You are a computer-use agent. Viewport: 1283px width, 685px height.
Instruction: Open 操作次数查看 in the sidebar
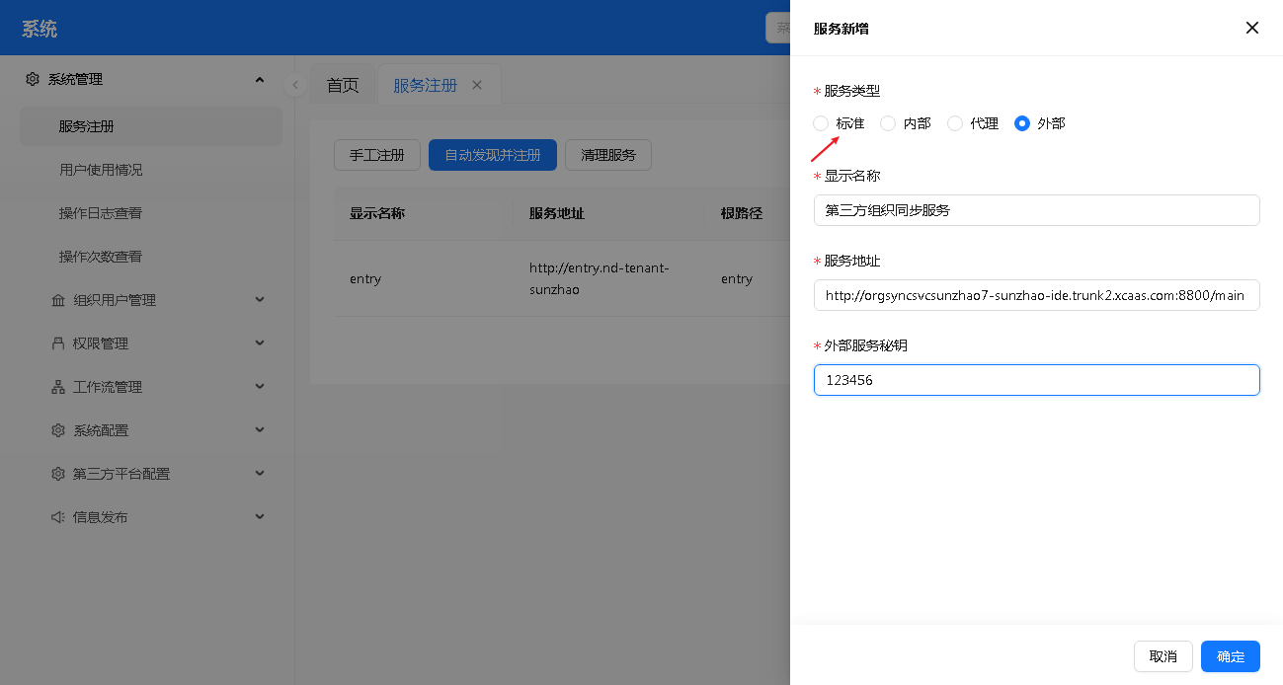[151, 257]
